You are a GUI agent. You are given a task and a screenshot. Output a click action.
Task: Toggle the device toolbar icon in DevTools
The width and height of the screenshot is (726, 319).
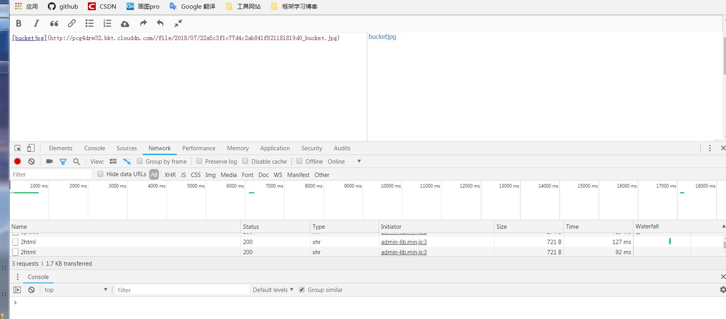point(31,148)
